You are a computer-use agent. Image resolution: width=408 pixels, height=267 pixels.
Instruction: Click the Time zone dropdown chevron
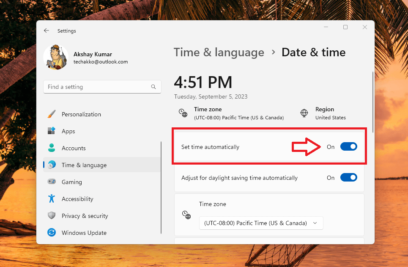pyautogui.click(x=315, y=223)
